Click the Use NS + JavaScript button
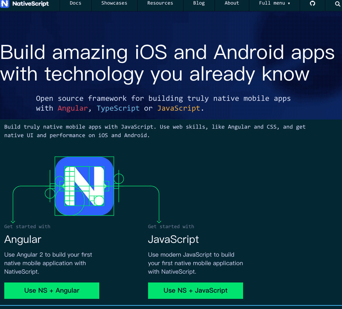This screenshot has height=309, width=342. [x=196, y=290]
